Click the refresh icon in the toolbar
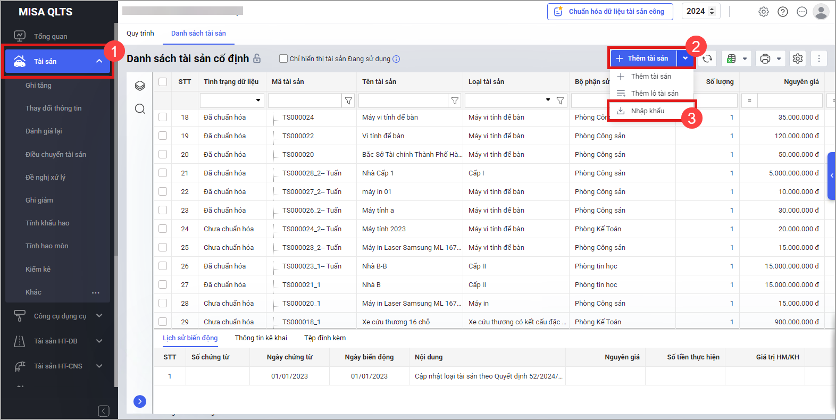This screenshot has width=836, height=420. [707, 58]
